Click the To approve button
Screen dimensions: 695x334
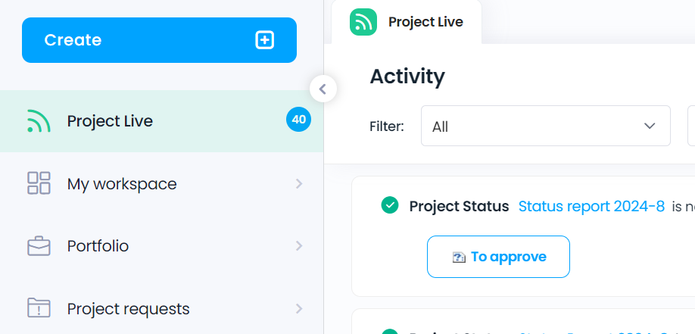click(x=498, y=257)
